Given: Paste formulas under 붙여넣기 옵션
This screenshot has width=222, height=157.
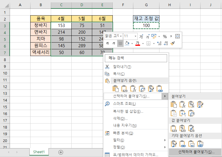Looking at the screenshot, I should pyautogui.click(x=133, y=89).
